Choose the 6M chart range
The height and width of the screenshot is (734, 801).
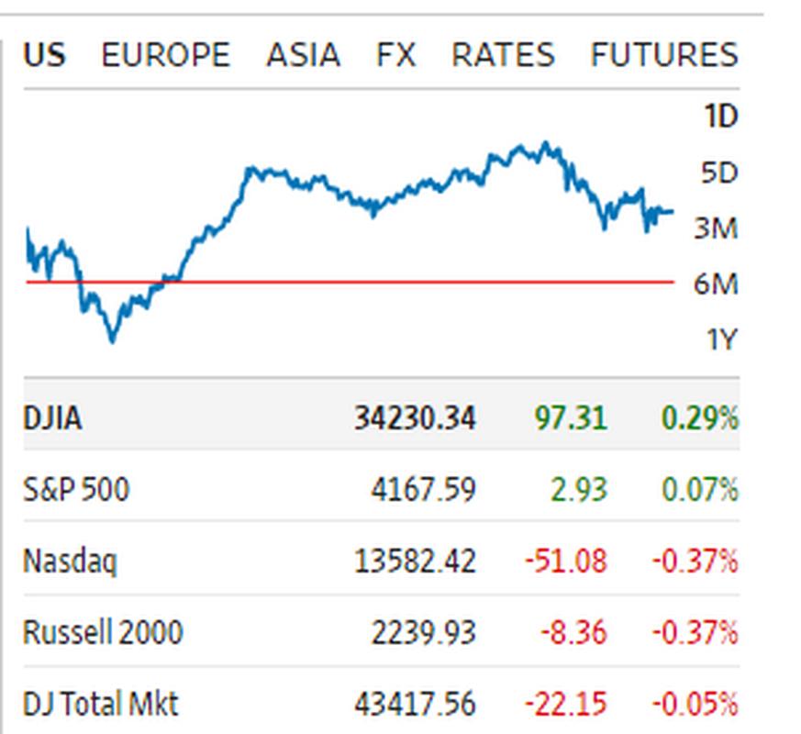click(716, 284)
